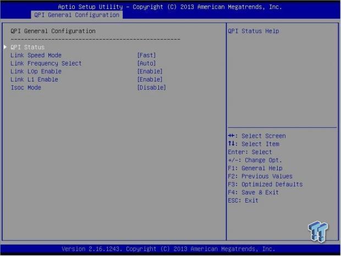Image resolution: width=341 pixels, height=256 pixels.
Task: Click the F2: Previous Values hint
Action: pyautogui.click(x=260, y=176)
